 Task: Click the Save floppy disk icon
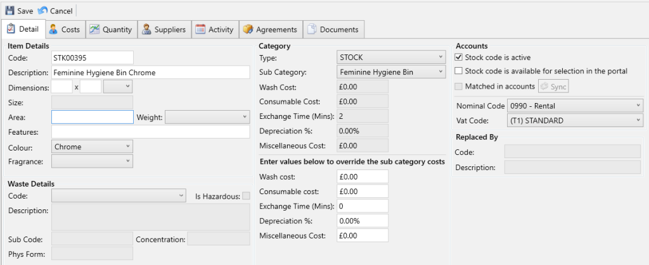(x=10, y=11)
